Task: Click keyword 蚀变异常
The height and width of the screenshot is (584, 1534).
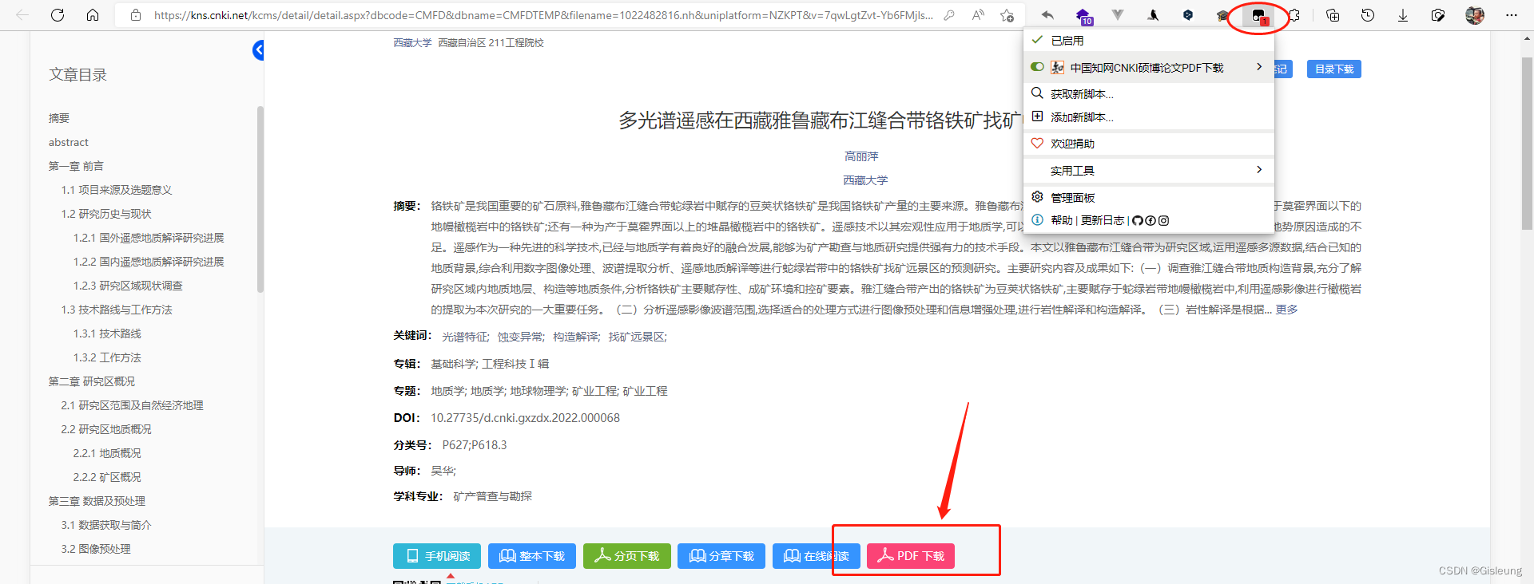Action: click(x=521, y=337)
